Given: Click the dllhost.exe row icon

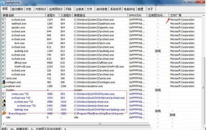Looking at the screenshot, I should coord(4,62).
